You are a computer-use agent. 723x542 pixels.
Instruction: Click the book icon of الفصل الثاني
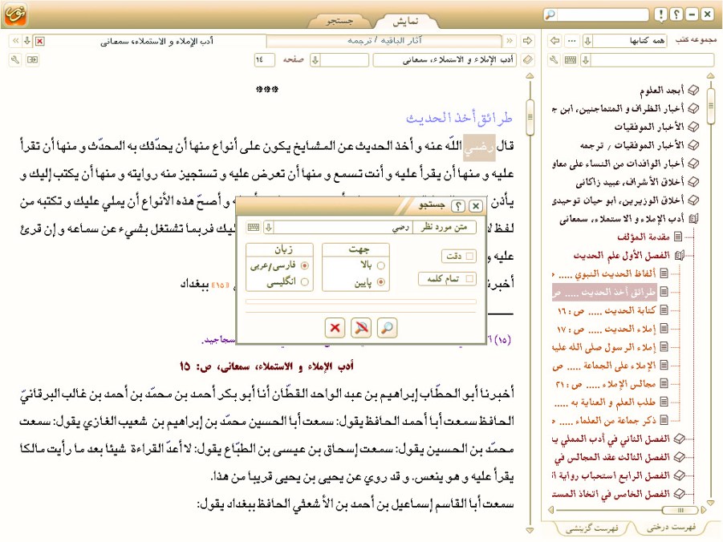(x=679, y=439)
